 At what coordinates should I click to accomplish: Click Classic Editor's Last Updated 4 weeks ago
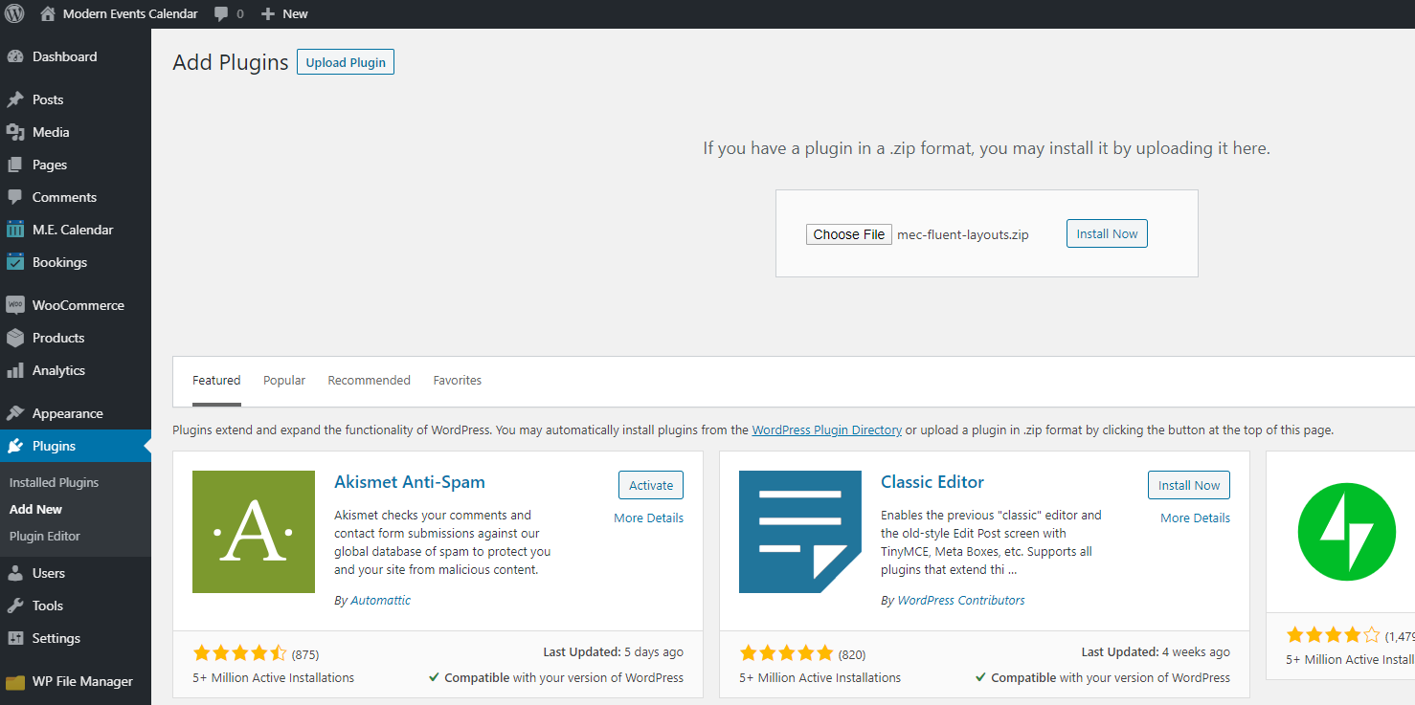(1156, 652)
